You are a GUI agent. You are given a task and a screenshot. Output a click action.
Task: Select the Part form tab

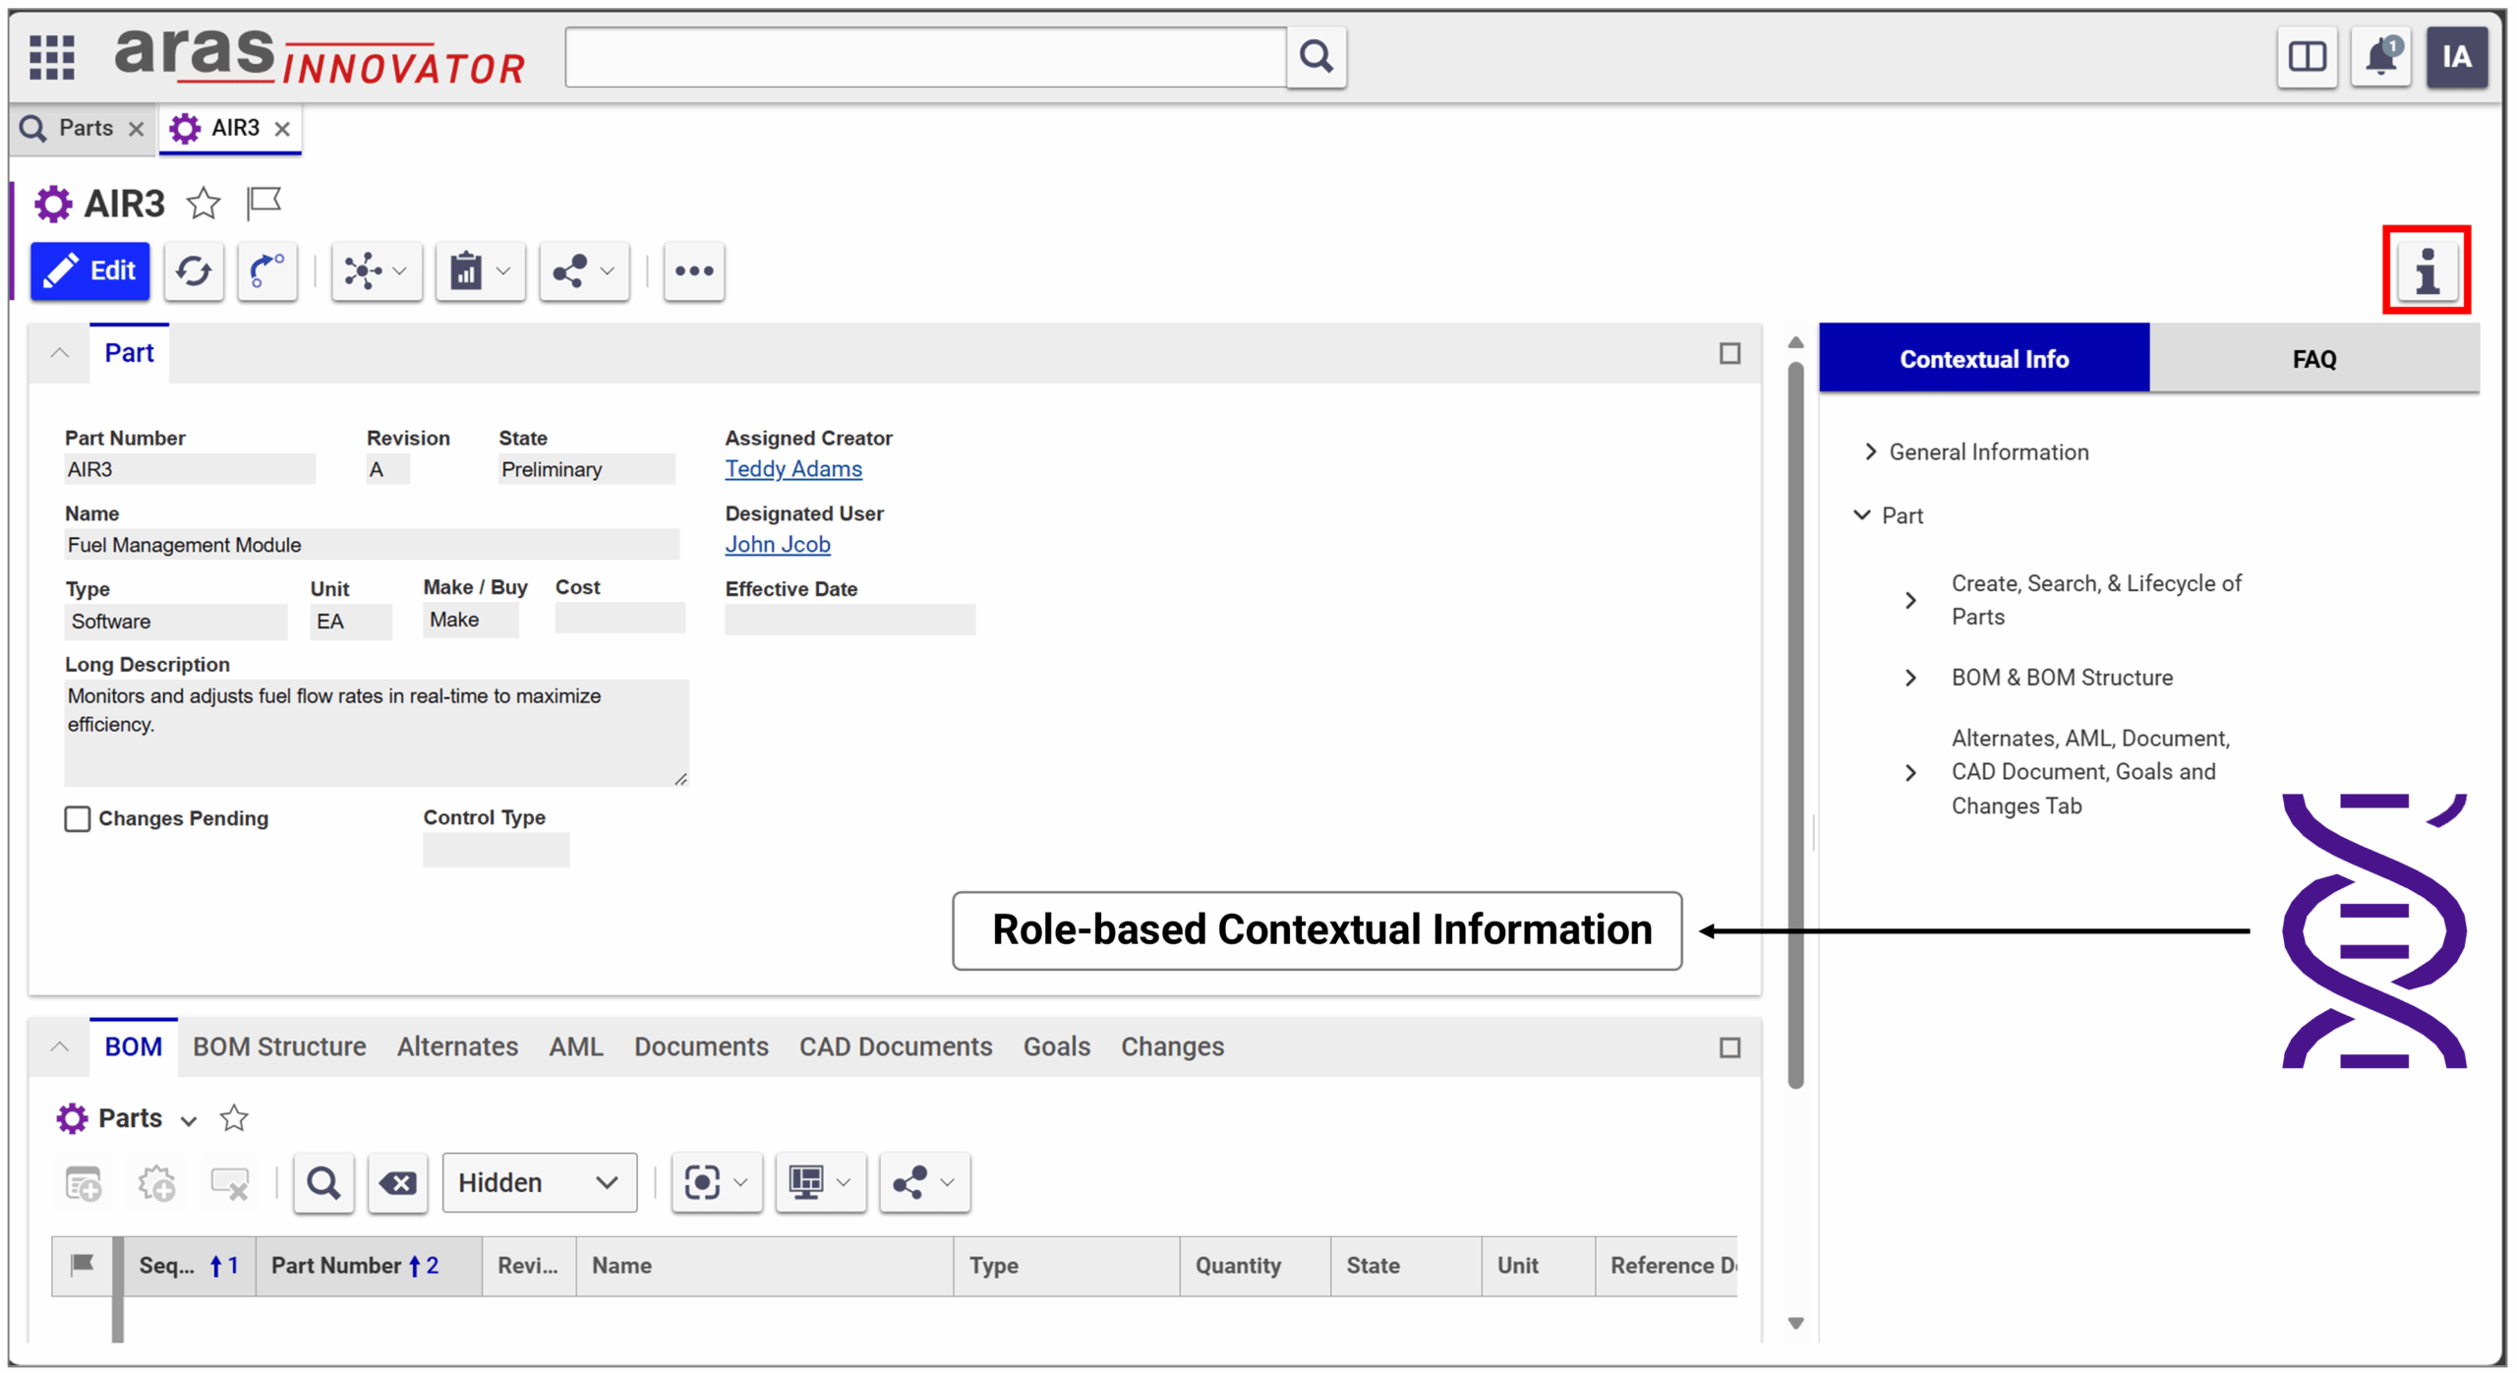129,353
